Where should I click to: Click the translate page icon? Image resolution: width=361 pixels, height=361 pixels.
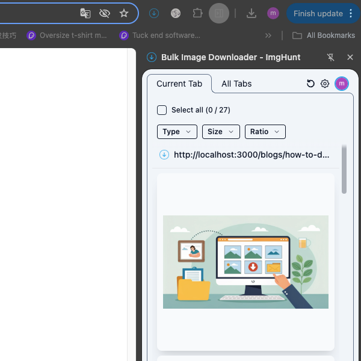point(85,13)
